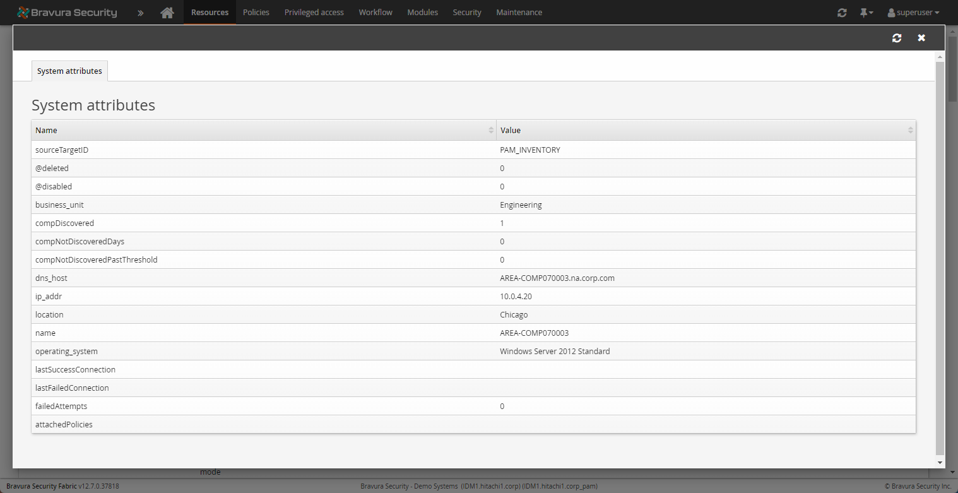
Task: Refresh the dialog using its refresh icon
Action: click(897, 38)
